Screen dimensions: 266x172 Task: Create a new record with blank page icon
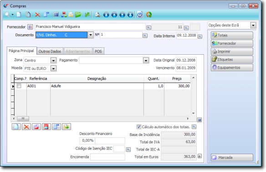point(19,15)
